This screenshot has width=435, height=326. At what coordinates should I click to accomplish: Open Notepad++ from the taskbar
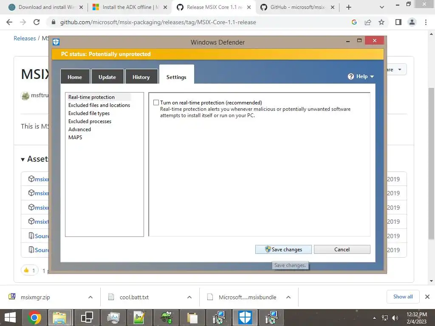(x=139, y=318)
